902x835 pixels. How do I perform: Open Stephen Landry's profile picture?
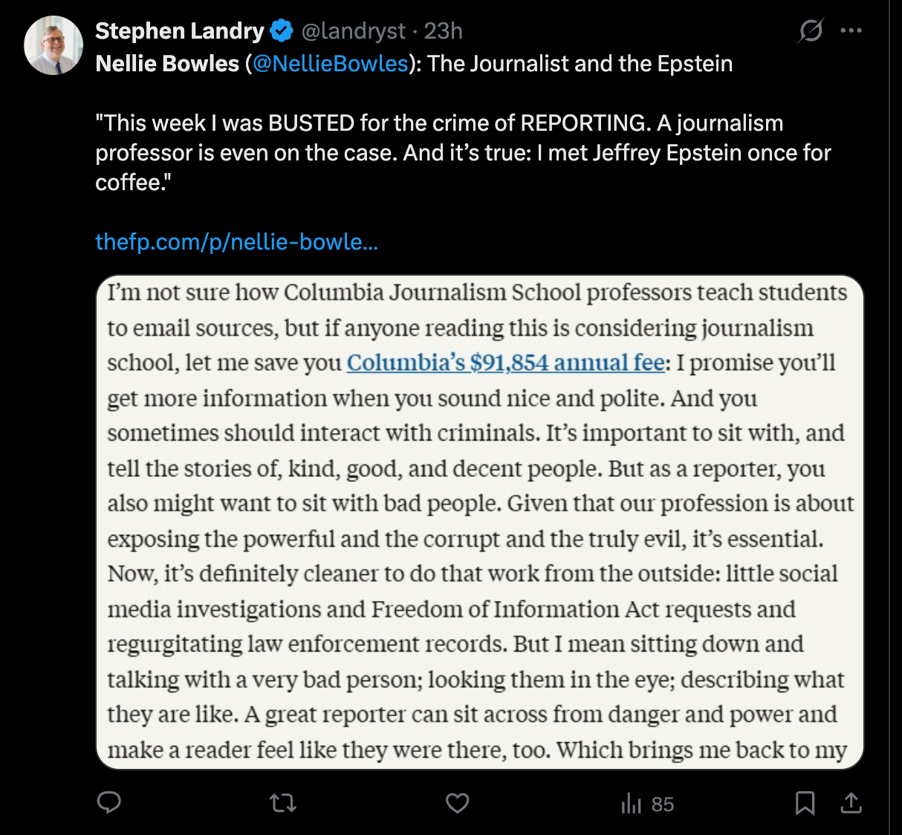coord(53,45)
